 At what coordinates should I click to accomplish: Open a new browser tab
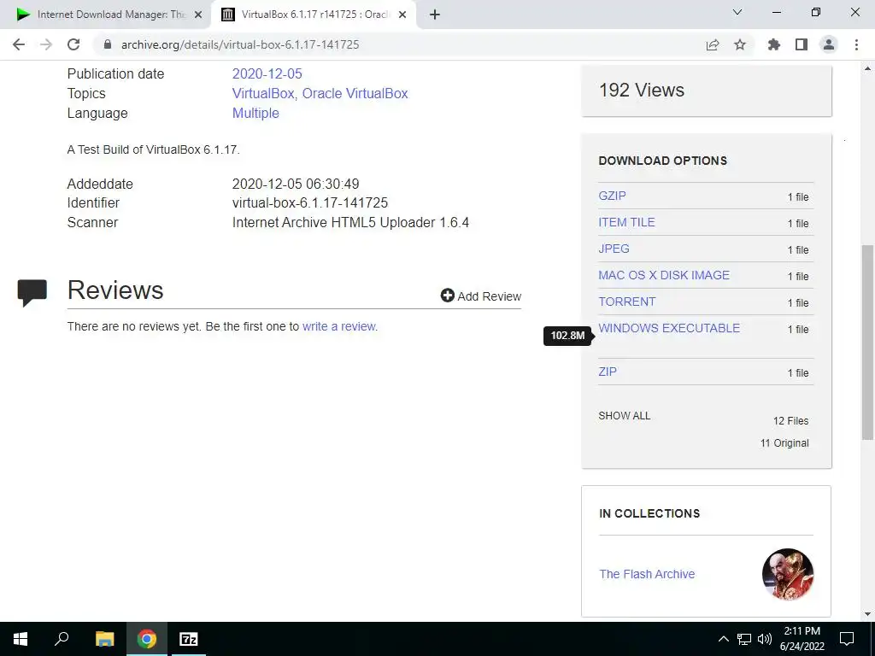click(x=435, y=15)
